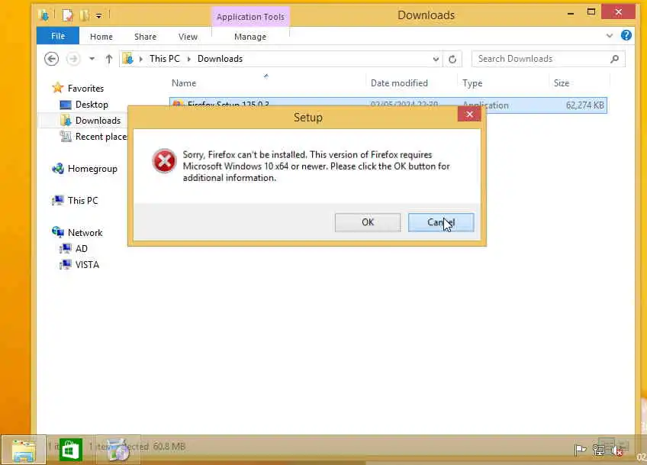
Task: Click Downloads in the address bar path
Action: click(x=220, y=59)
